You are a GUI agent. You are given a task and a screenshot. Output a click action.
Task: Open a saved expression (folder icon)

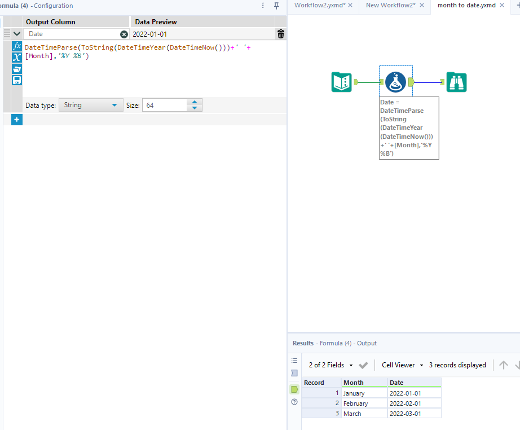16,69
